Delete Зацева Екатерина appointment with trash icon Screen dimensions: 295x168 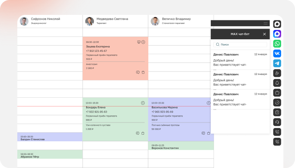click(x=143, y=72)
